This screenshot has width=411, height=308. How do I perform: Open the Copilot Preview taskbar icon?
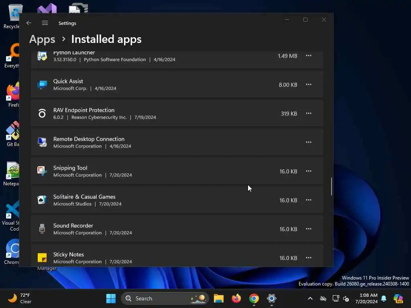(x=398, y=298)
